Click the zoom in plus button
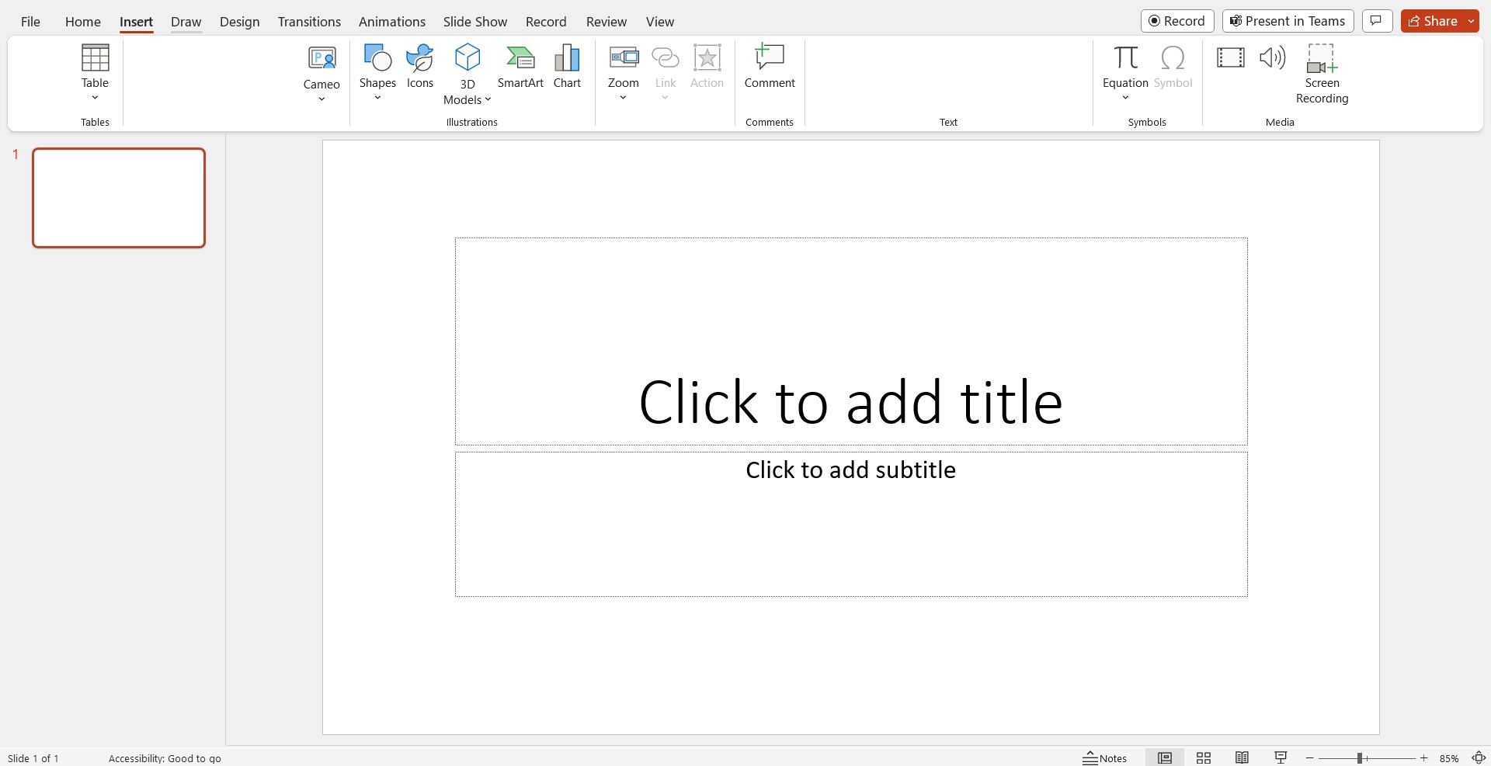Image resolution: width=1491 pixels, height=766 pixels. point(1424,758)
